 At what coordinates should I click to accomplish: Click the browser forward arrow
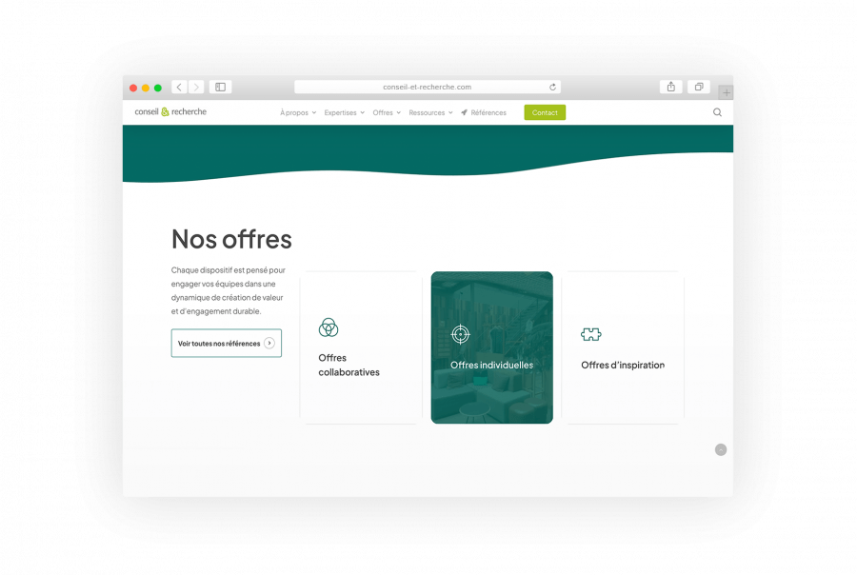click(x=196, y=87)
